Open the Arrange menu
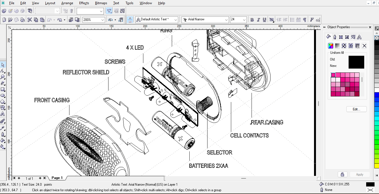Image resolution: width=379 pixels, height=194 pixels. tap(67, 3)
